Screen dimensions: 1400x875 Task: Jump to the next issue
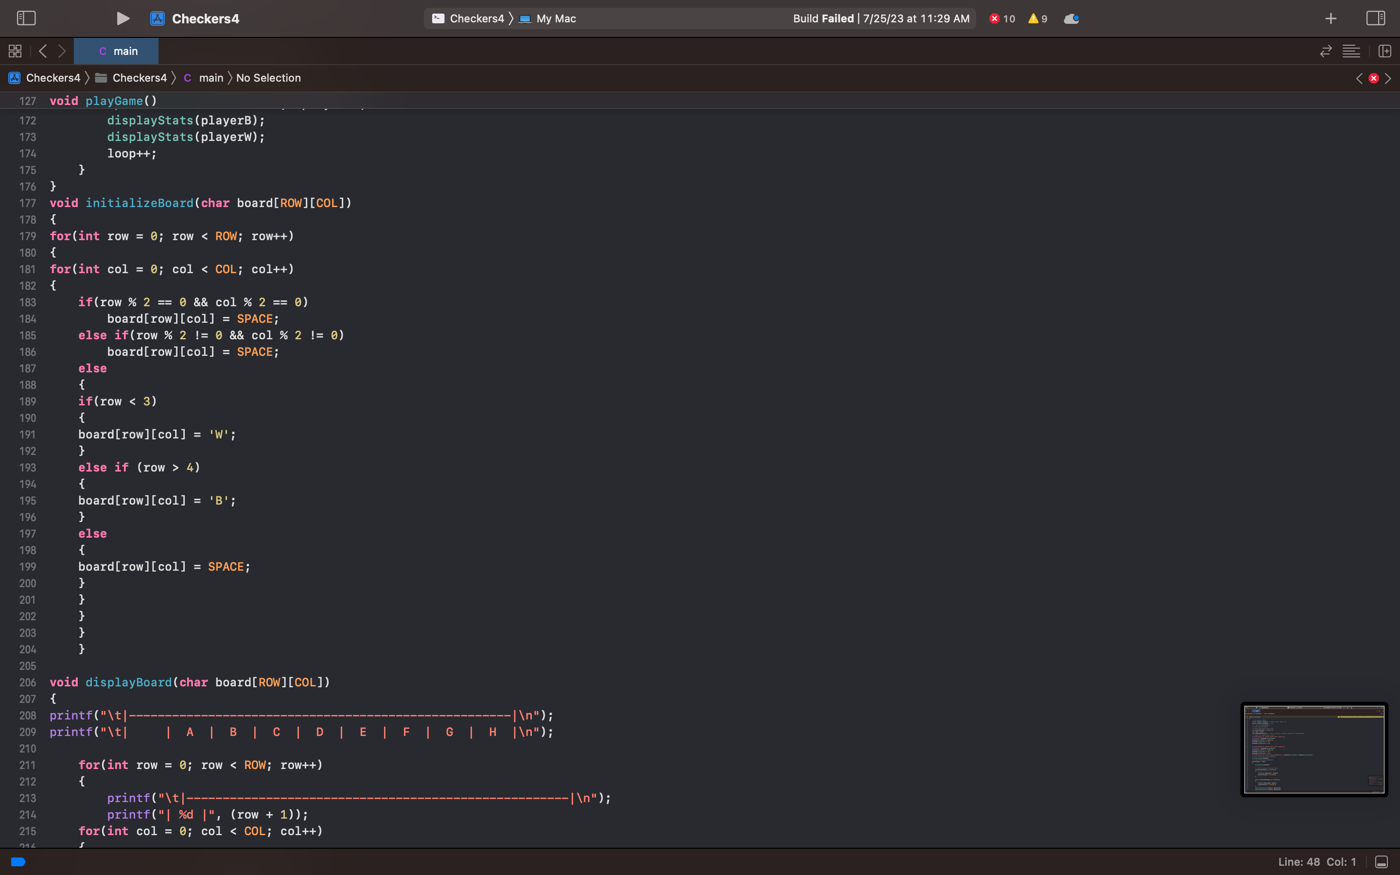click(1387, 78)
